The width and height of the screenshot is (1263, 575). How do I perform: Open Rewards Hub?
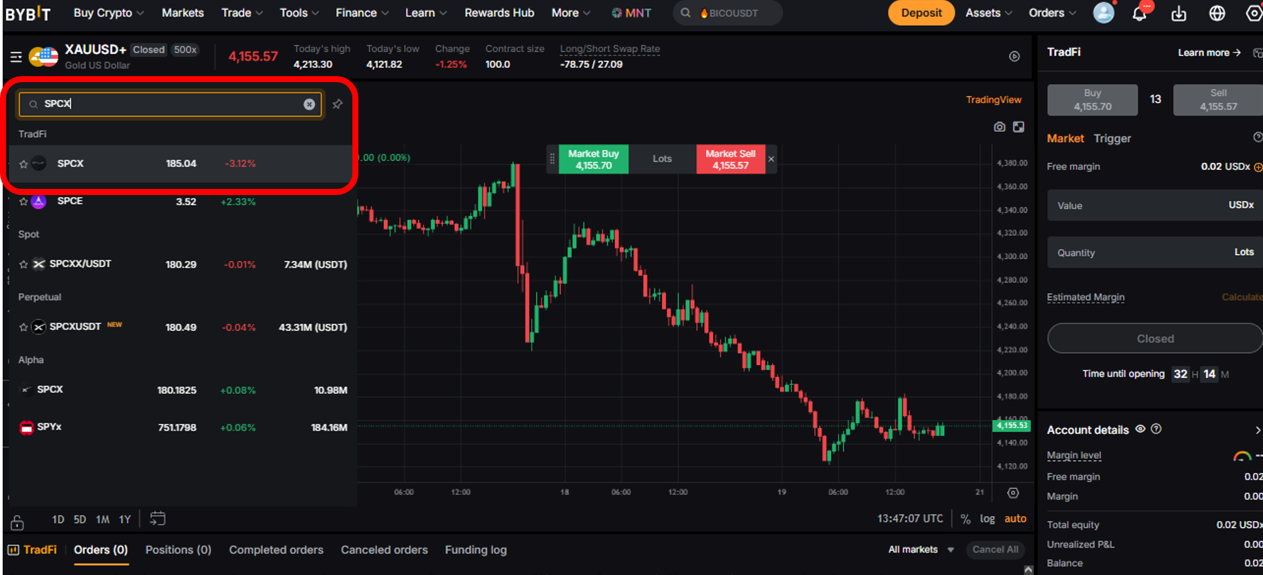(499, 13)
